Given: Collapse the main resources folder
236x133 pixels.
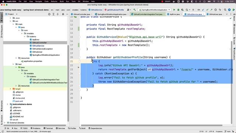Looking at the screenshot, I should click(x=16, y=58).
